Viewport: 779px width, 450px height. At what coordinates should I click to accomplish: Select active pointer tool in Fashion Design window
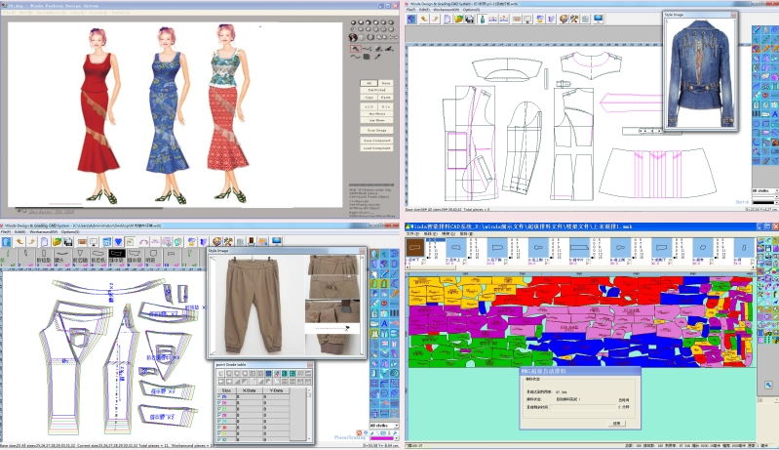point(356,48)
